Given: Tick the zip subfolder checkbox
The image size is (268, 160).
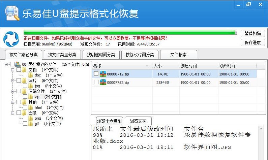Looking at the screenshot, I should point(25,96).
